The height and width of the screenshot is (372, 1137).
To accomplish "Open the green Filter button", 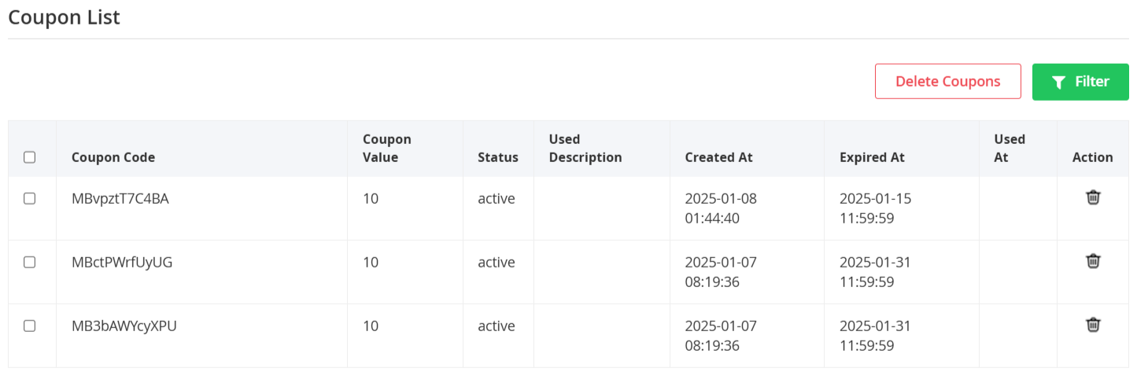I will point(1080,82).
